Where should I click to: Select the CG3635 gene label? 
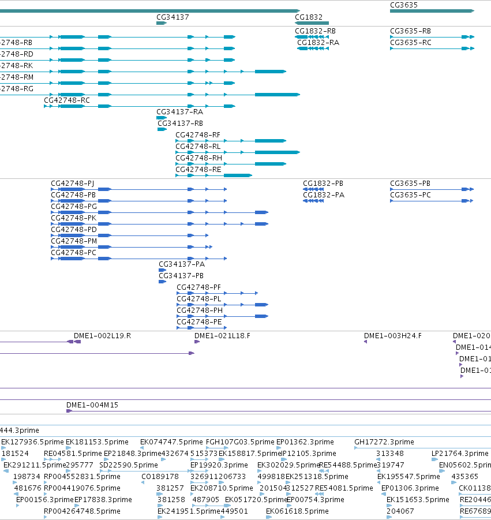[403, 5]
